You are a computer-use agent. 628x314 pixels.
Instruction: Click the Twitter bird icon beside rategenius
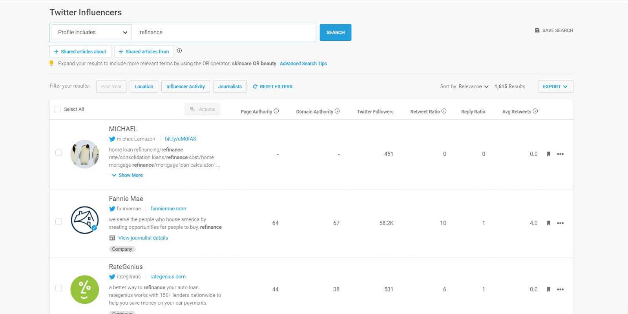pyautogui.click(x=112, y=277)
